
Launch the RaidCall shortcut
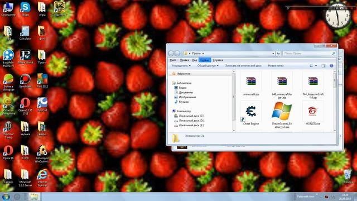42,104
